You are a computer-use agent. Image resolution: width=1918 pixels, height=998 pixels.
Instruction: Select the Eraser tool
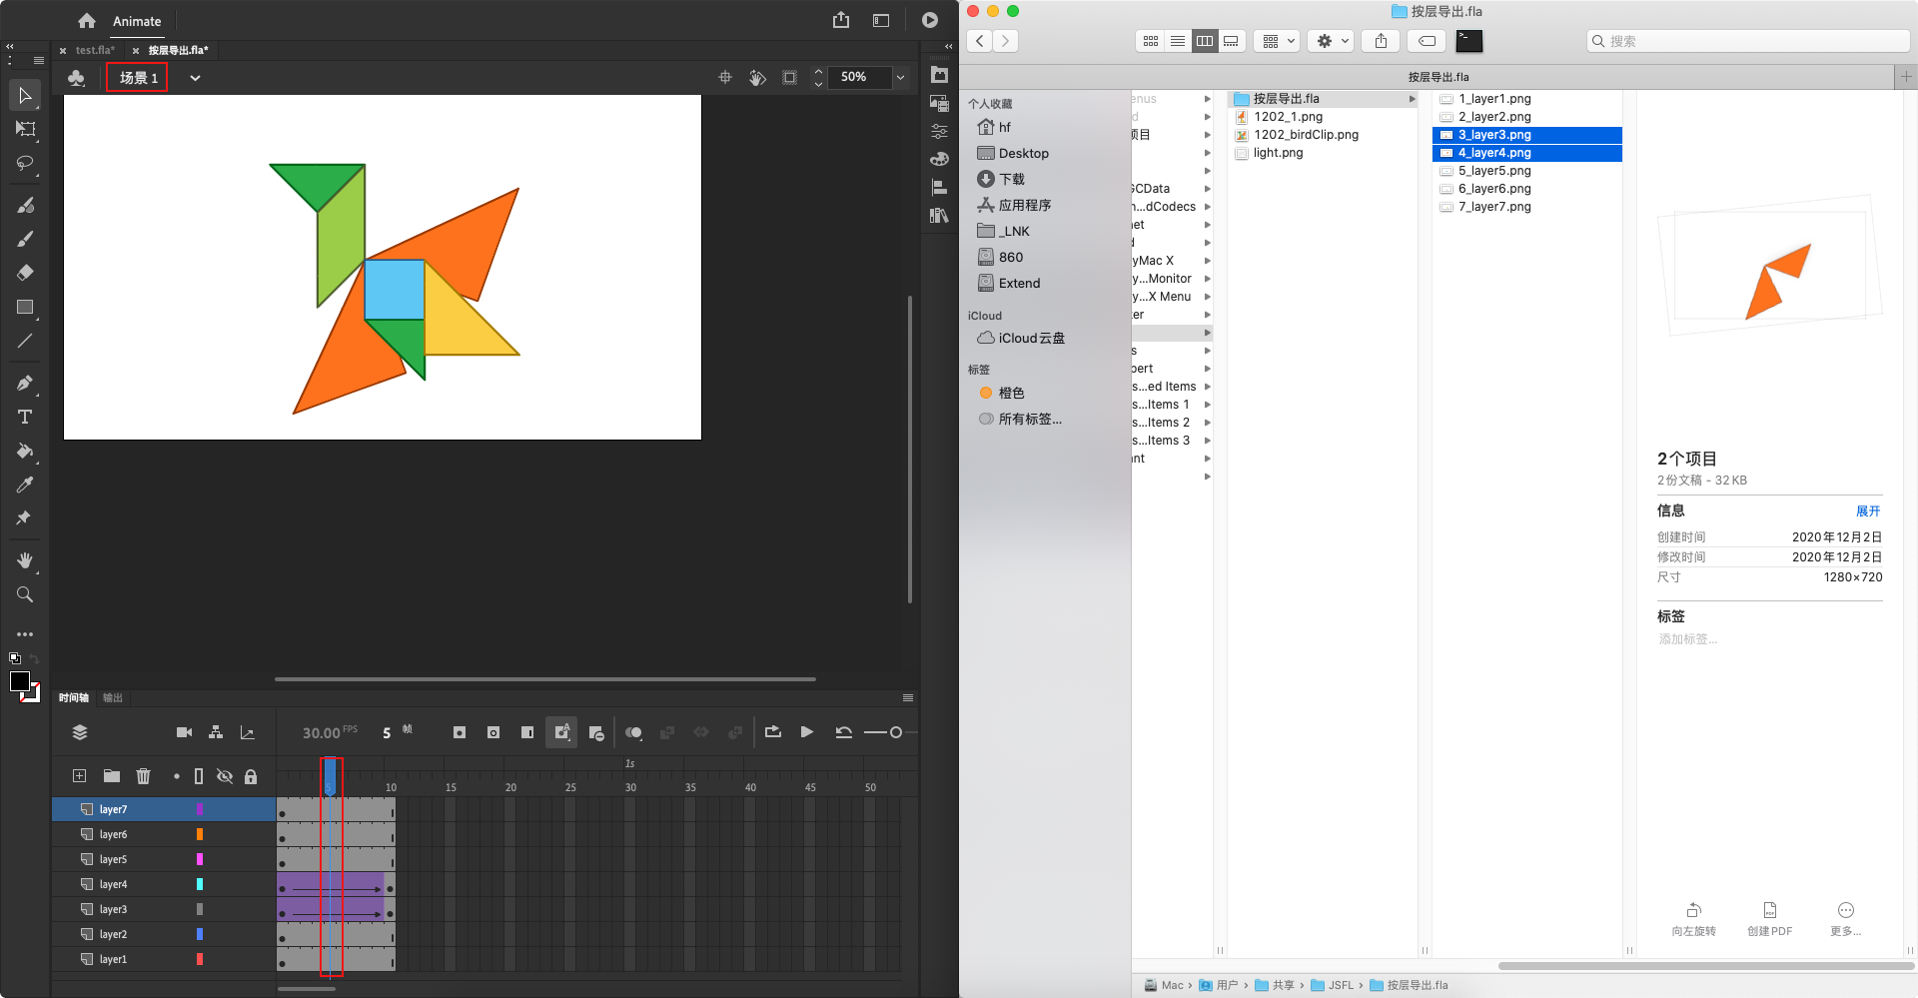[x=25, y=273]
